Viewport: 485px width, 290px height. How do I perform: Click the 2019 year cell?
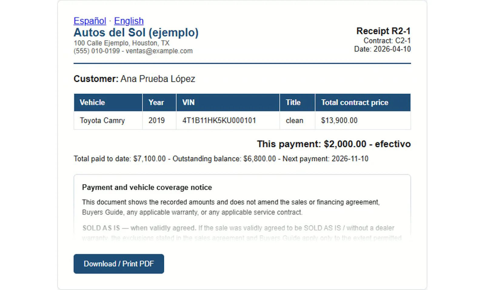click(159, 120)
